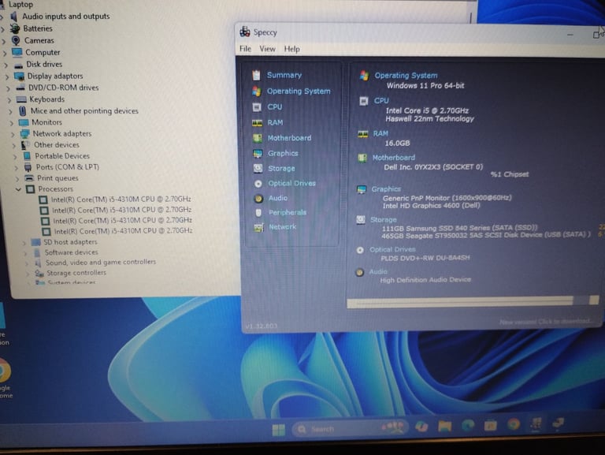This screenshot has height=455, width=605.
Task: Select Network section in Speccy sidebar
Action: (x=283, y=227)
